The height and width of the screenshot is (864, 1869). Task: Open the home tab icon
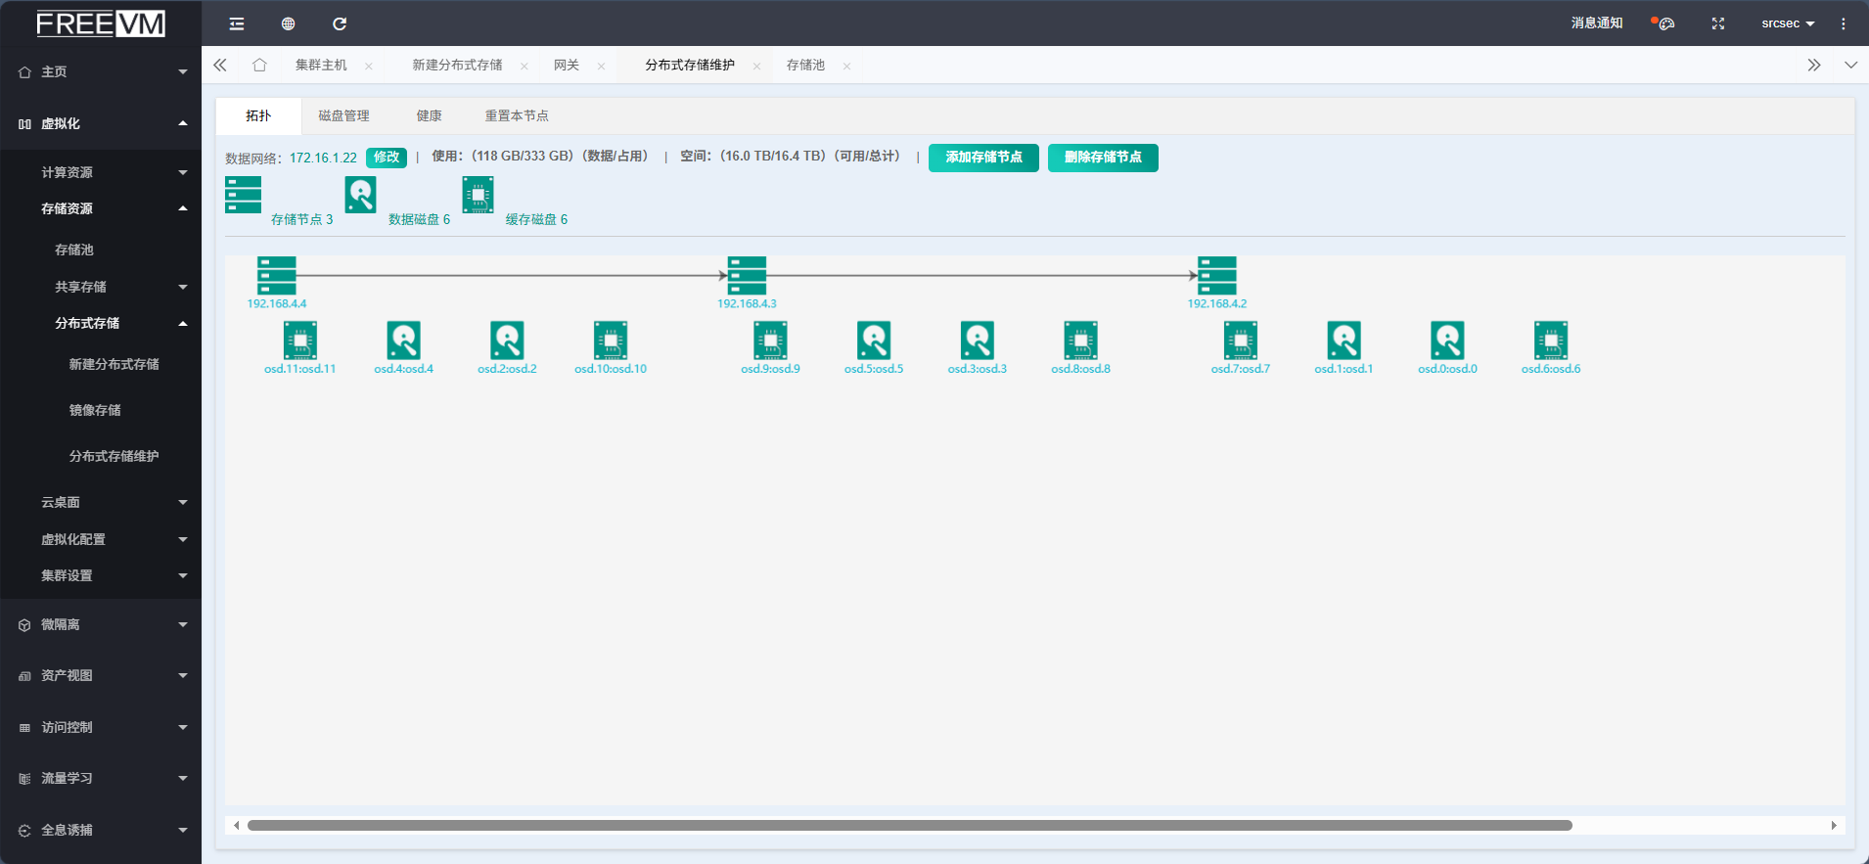[259, 66]
